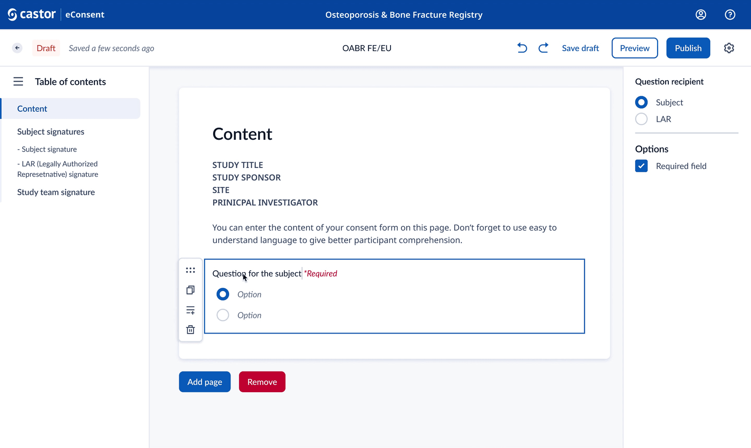Click the eConsent product label
Screen dimensions: 751x448
tap(85, 15)
